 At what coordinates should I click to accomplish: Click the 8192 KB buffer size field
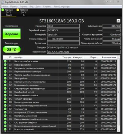[x=112, y=26]
